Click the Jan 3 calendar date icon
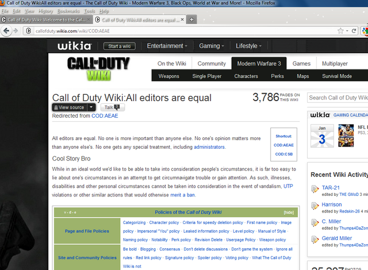The width and height of the screenshot is (368, 270). (x=322, y=136)
